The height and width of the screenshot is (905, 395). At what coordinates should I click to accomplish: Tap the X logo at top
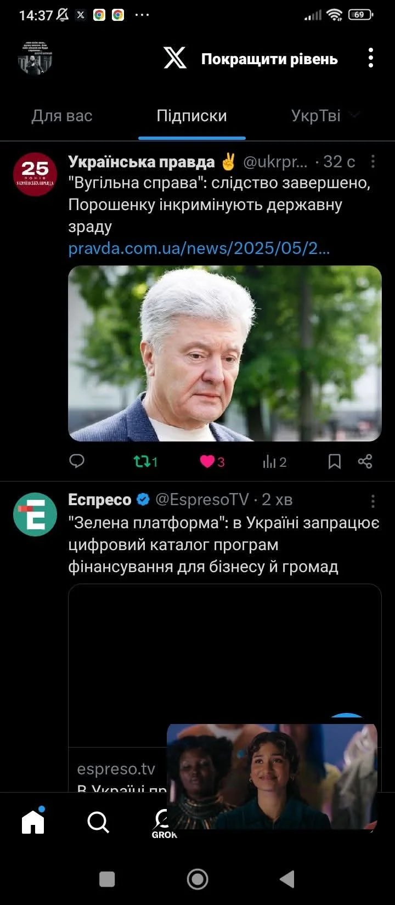[175, 58]
